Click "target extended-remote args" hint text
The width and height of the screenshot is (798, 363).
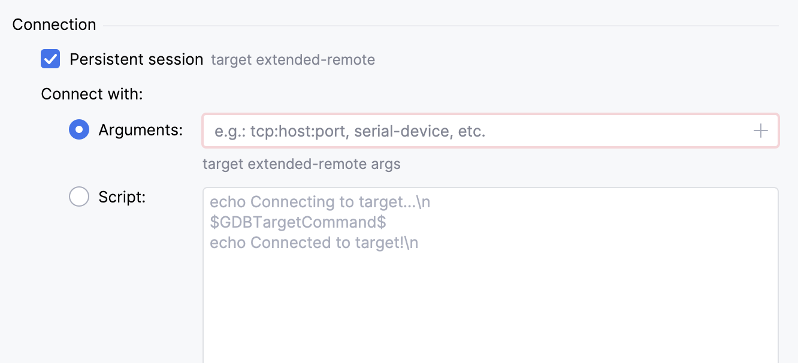point(301,164)
